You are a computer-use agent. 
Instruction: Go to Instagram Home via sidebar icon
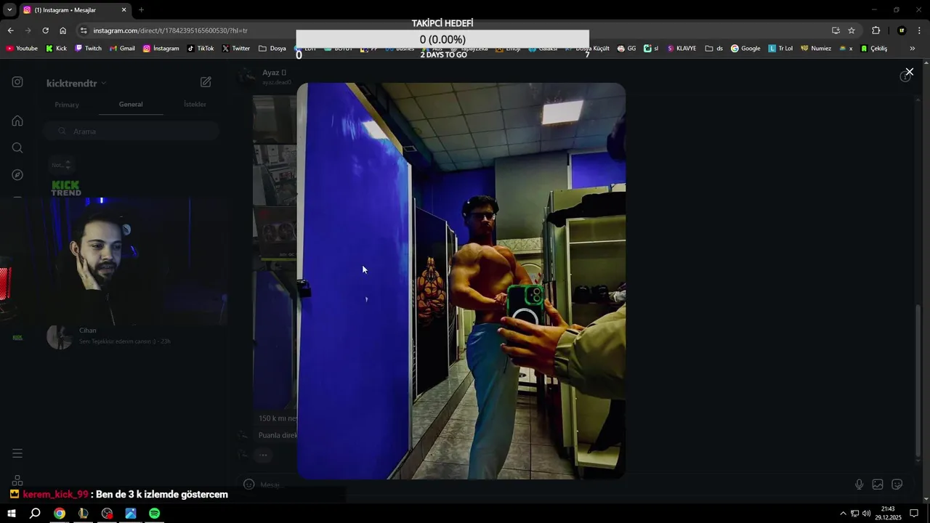click(x=17, y=121)
